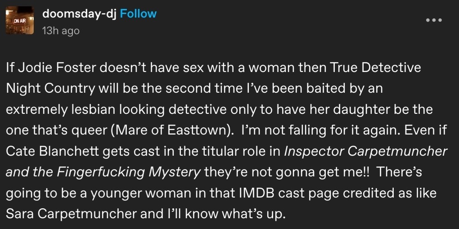
Task: Click the doomsday-dj ON AIR avatar
Action: (x=19, y=21)
